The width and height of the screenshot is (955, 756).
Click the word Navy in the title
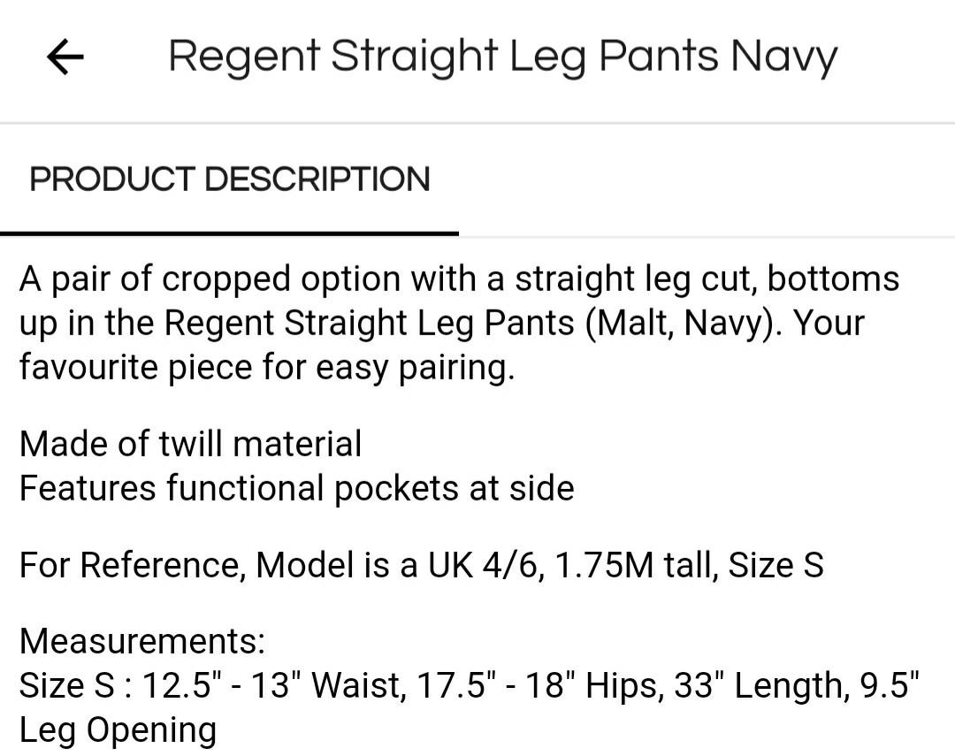tap(784, 55)
